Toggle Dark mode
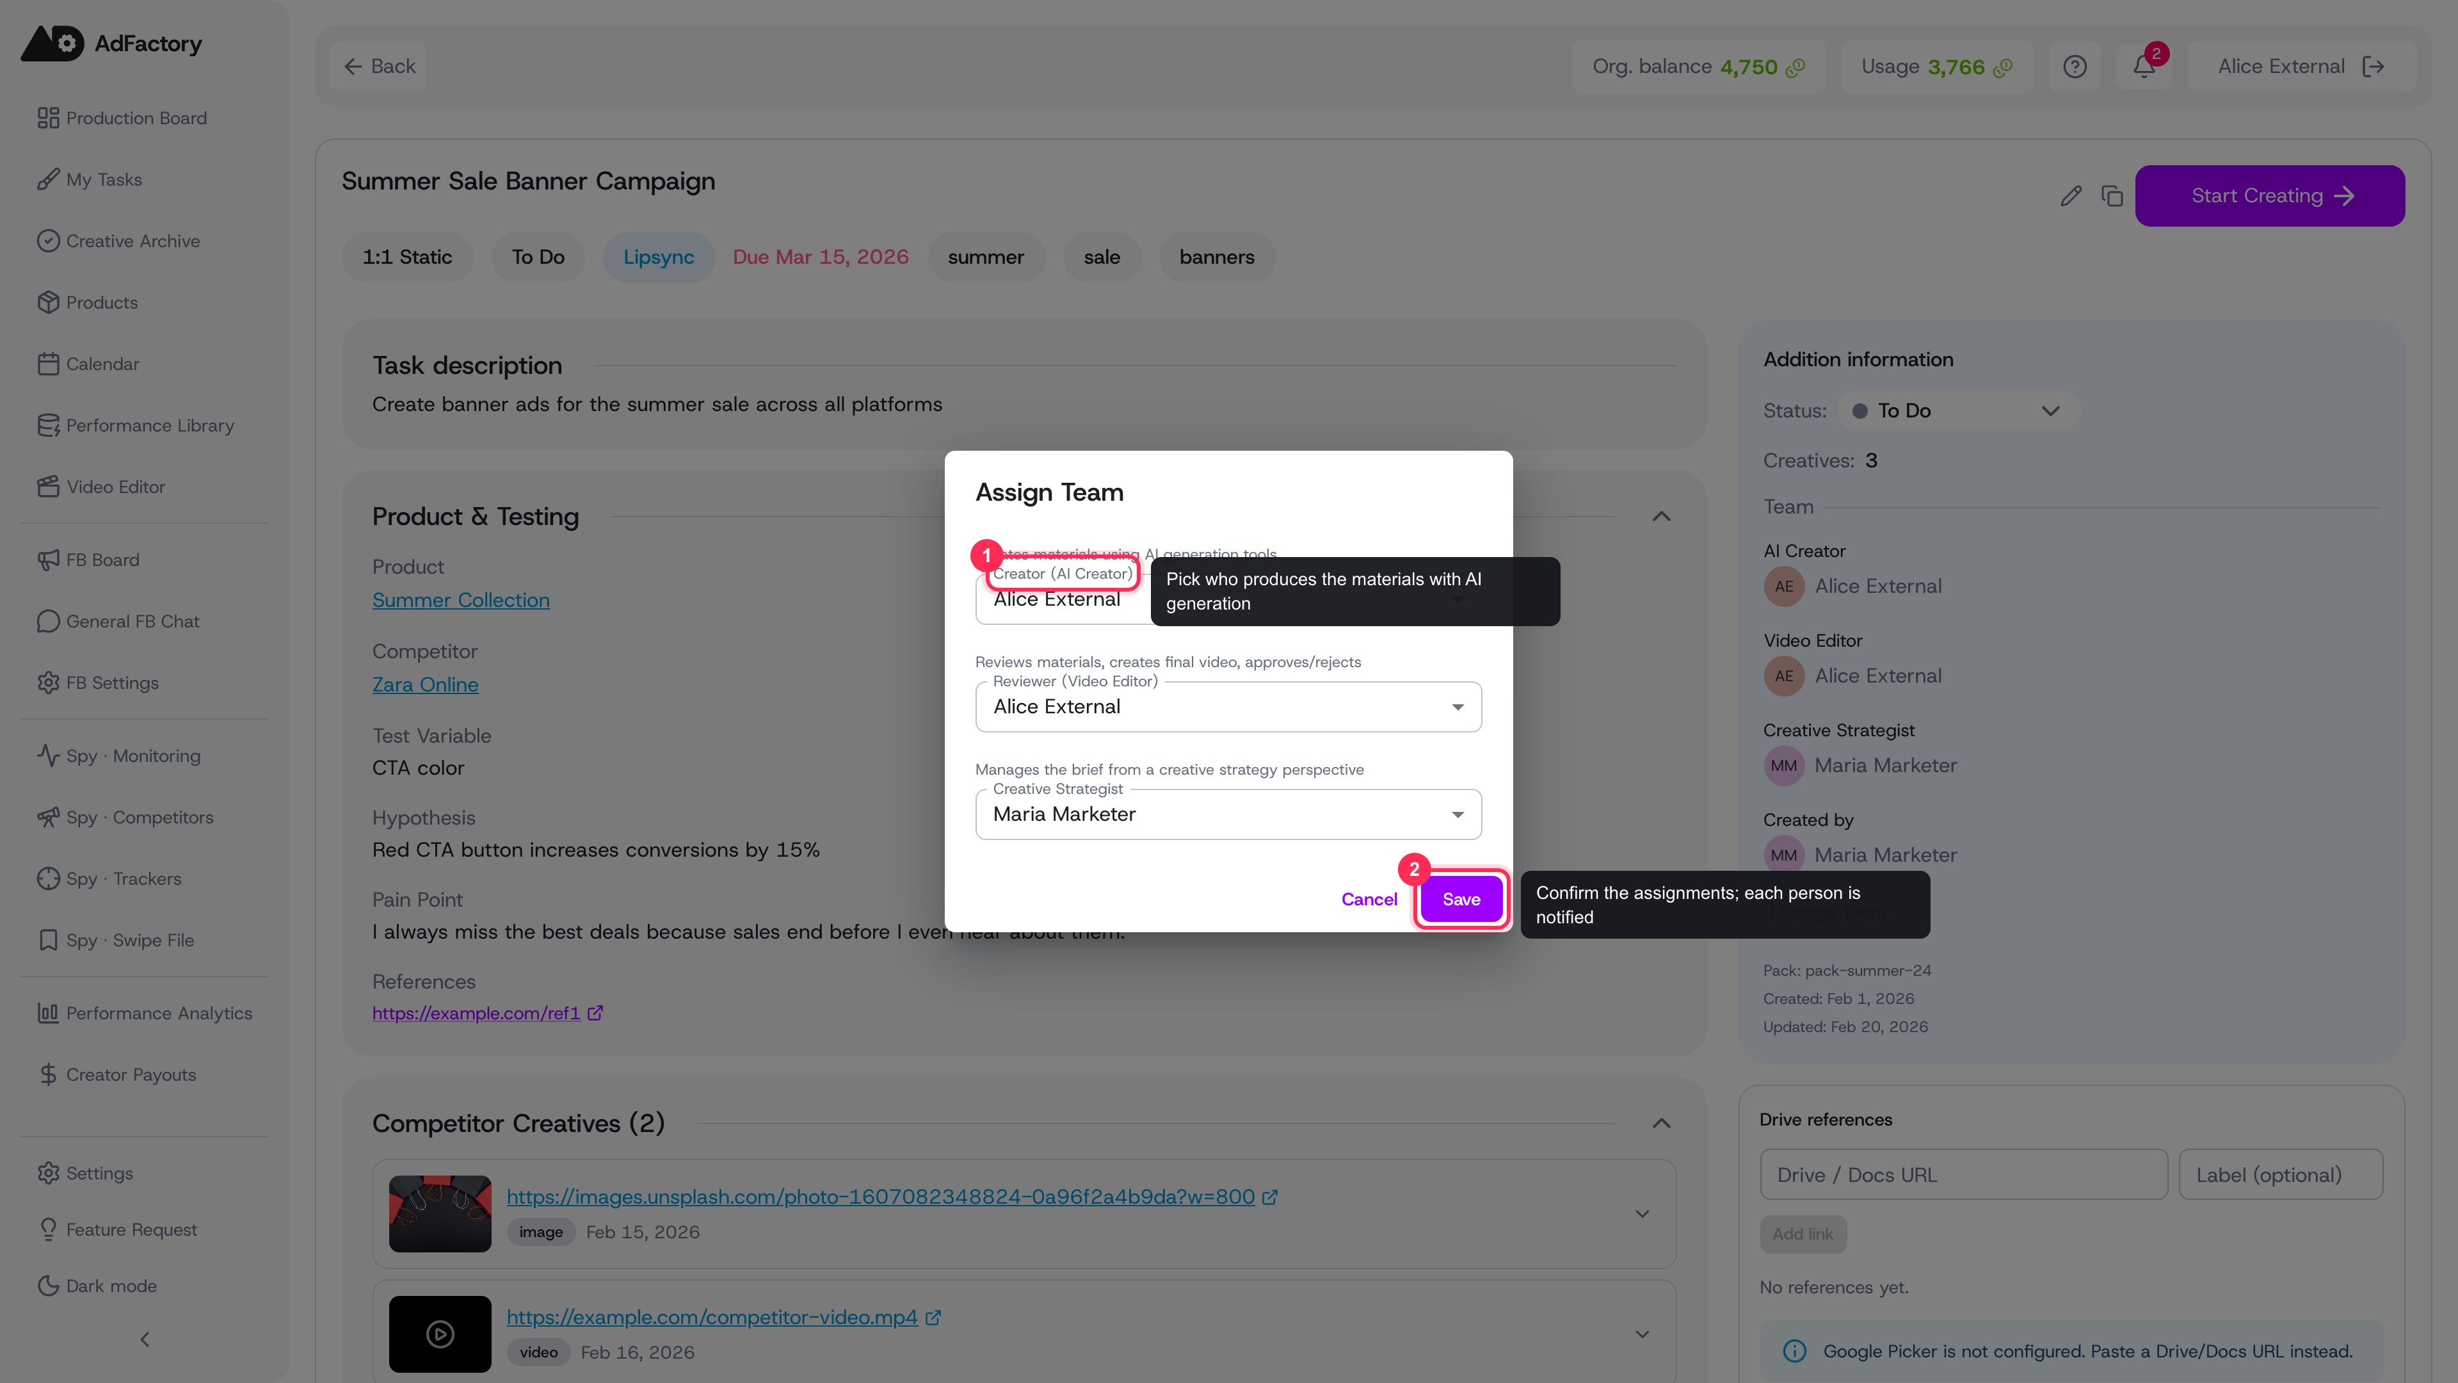This screenshot has width=2458, height=1383. [x=97, y=1286]
